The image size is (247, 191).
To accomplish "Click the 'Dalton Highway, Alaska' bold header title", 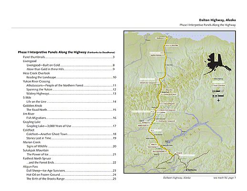I will pyautogui.click(x=217, y=20).
